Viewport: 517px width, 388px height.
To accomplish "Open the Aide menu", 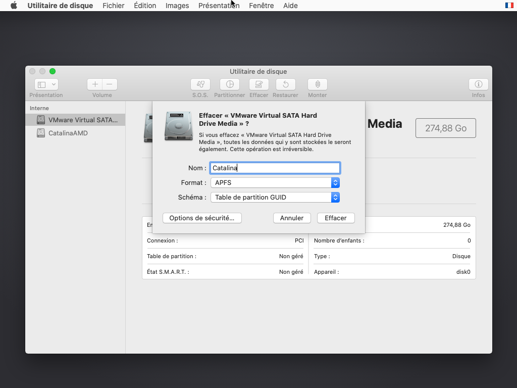I will [290, 6].
